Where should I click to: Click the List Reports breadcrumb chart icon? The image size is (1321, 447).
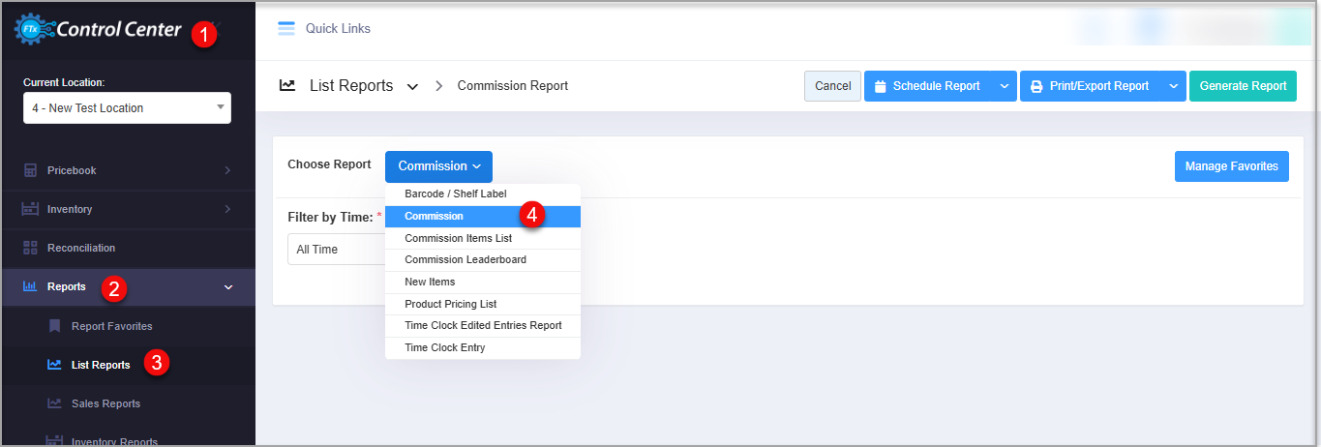tap(287, 86)
